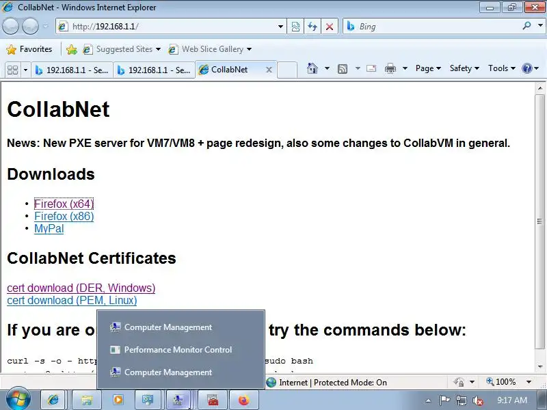Image resolution: width=547 pixels, height=410 pixels.
Task: Toggle the Compatibility View icon
Action: (295, 27)
